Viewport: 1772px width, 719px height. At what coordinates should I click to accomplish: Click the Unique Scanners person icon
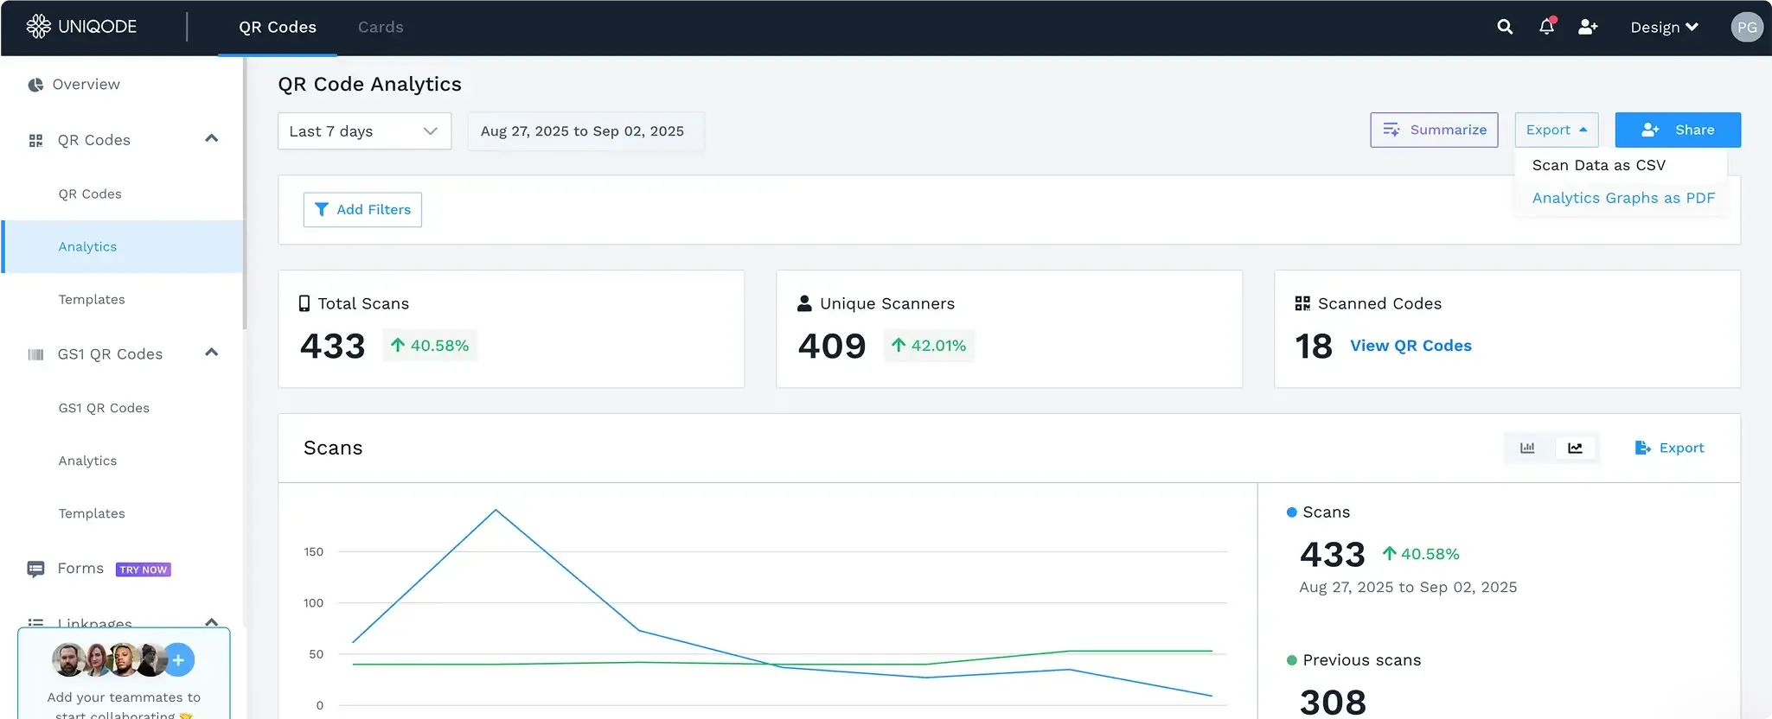(x=804, y=303)
